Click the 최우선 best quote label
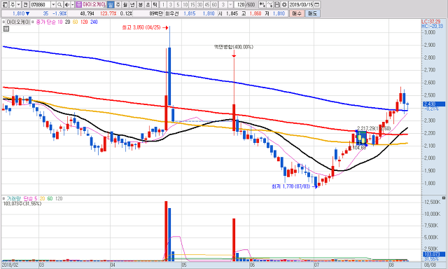The height and width of the screenshot is (269, 448). (x=172, y=13)
